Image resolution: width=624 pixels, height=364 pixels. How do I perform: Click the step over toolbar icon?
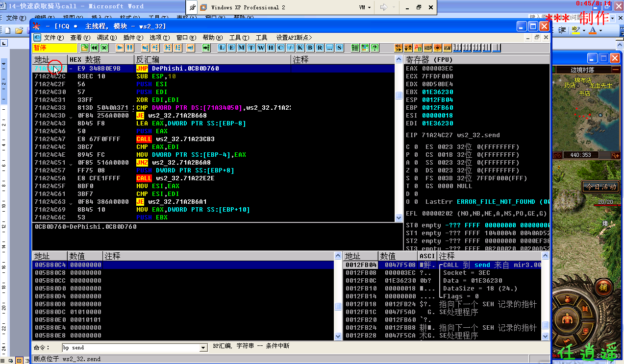pos(155,48)
